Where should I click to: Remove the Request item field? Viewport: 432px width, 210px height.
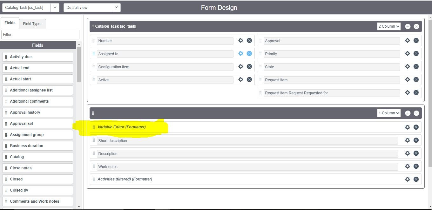click(416, 80)
